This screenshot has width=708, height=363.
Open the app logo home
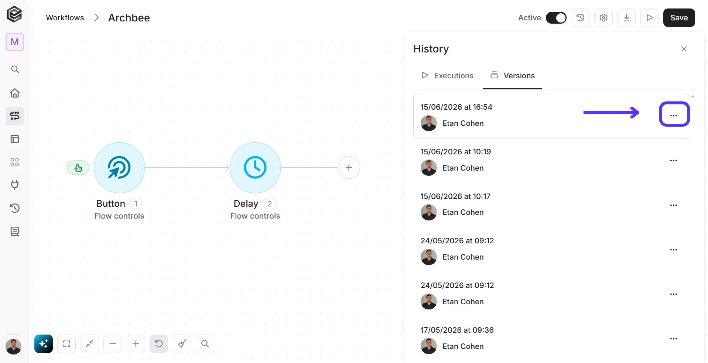pyautogui.click(x=14, y=15)
